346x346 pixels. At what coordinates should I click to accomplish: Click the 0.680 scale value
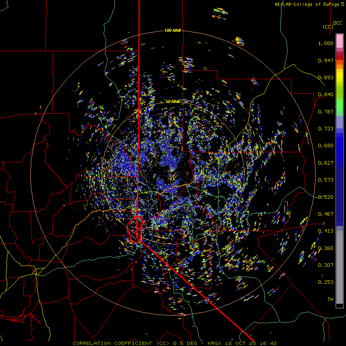(326, 146)
